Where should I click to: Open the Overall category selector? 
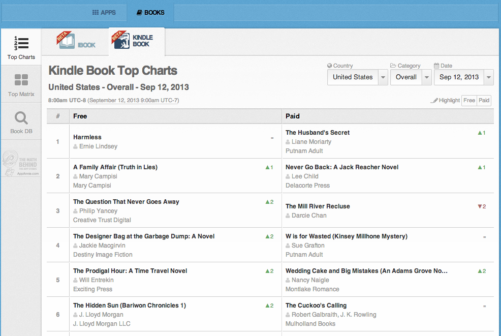(x=406, y=77)
